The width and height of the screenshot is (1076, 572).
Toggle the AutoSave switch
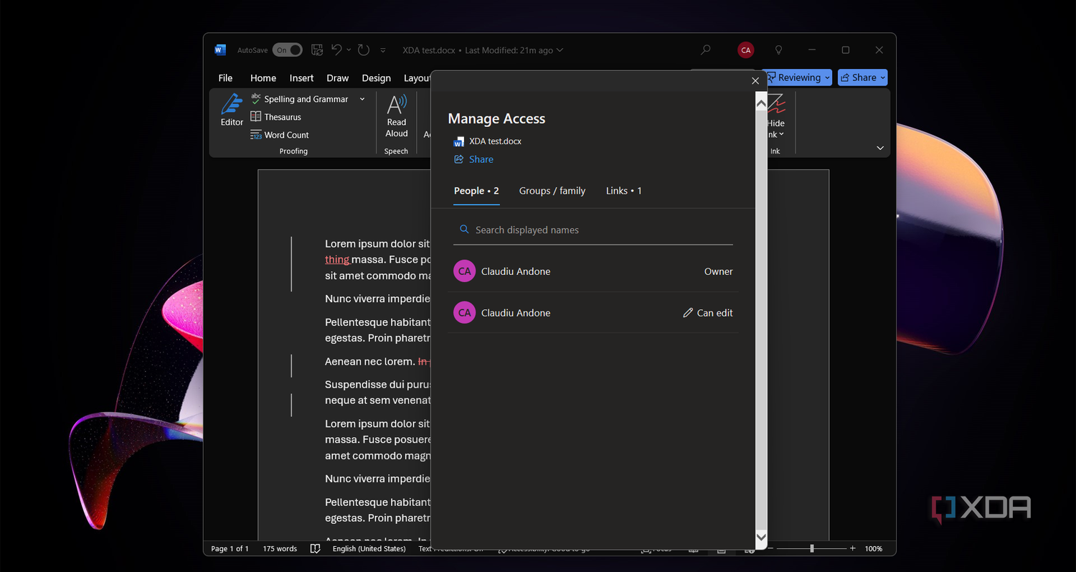click(287, 50)
